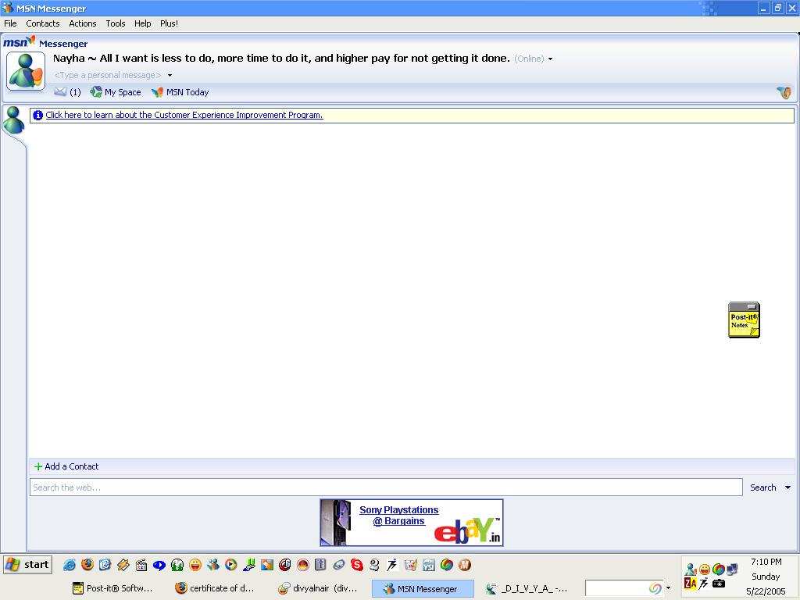Expand the personal message dropdown arrow
Screen dimensions: 800x600
[x=170, y=76]
